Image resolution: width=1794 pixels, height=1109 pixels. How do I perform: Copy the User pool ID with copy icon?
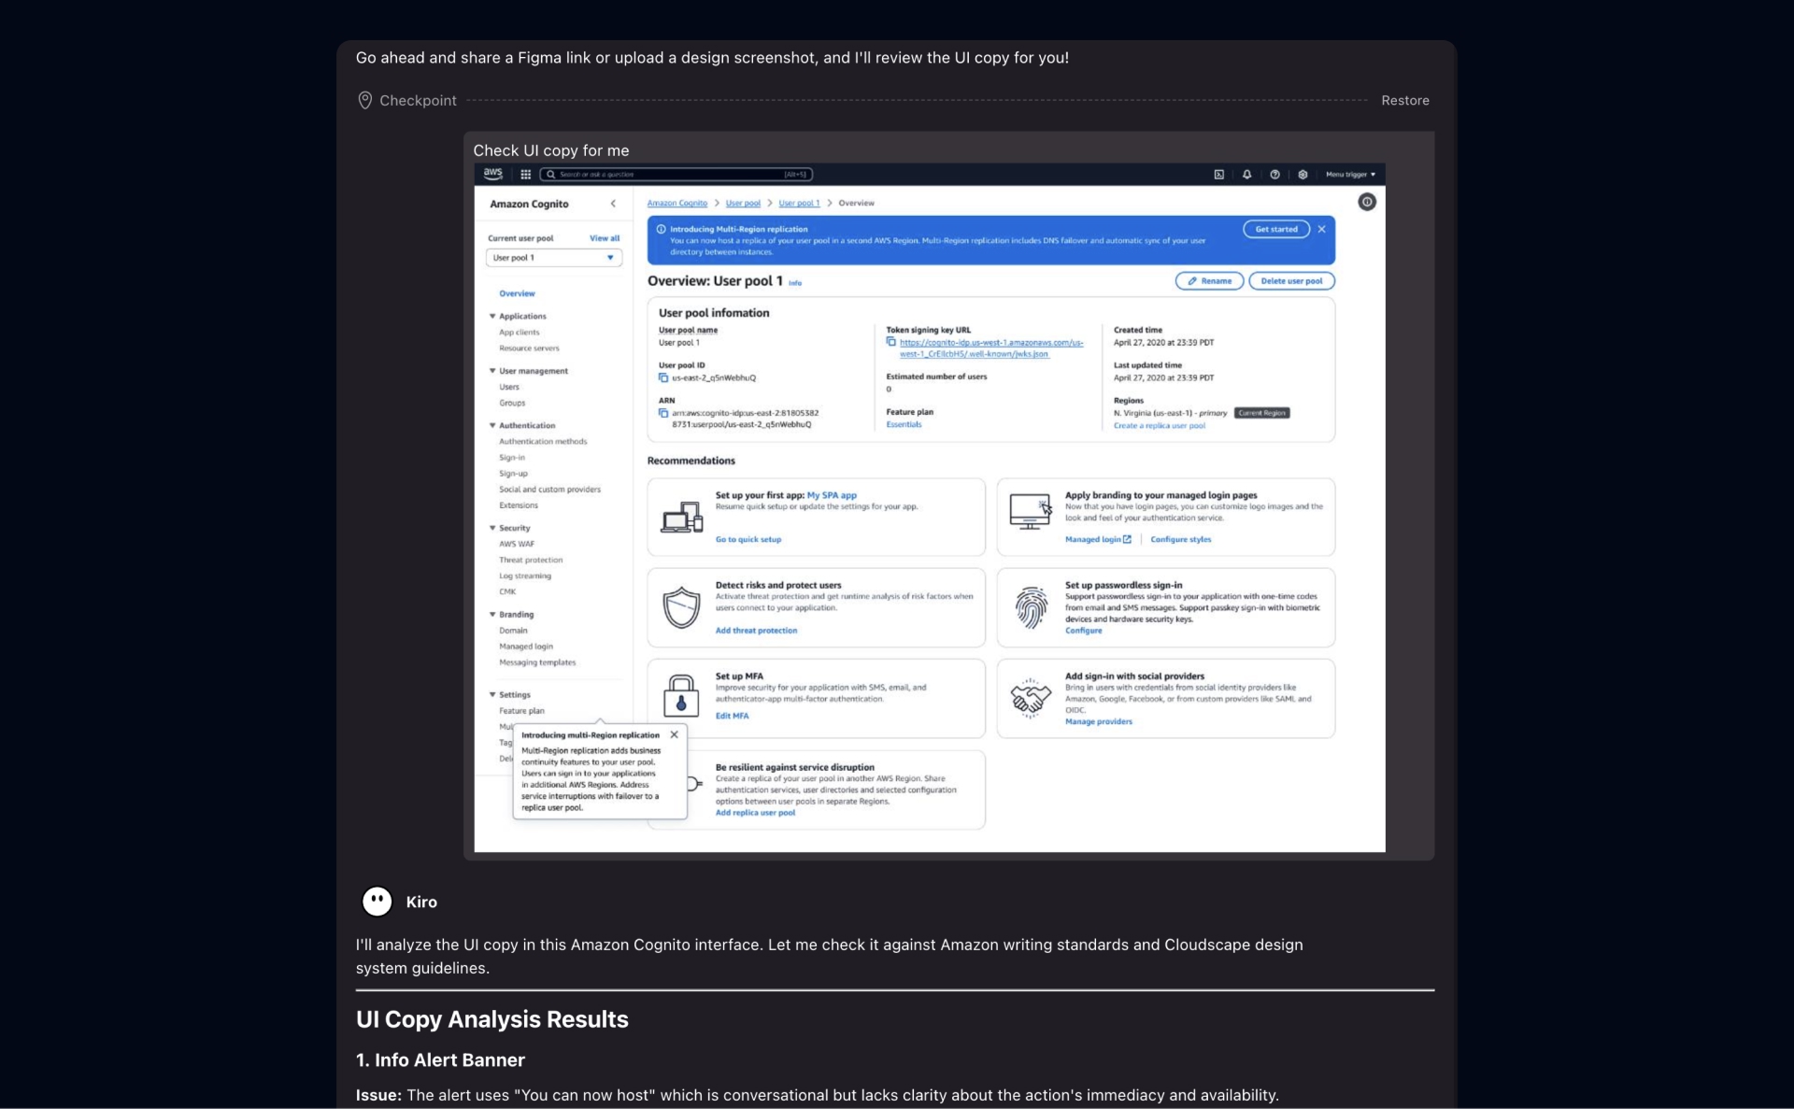tap(663, 378)
